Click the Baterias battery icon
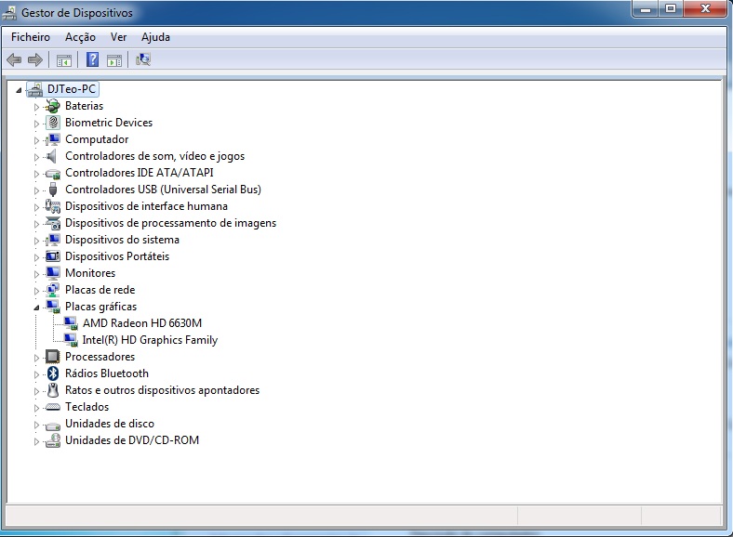 (x=53, y=106)
